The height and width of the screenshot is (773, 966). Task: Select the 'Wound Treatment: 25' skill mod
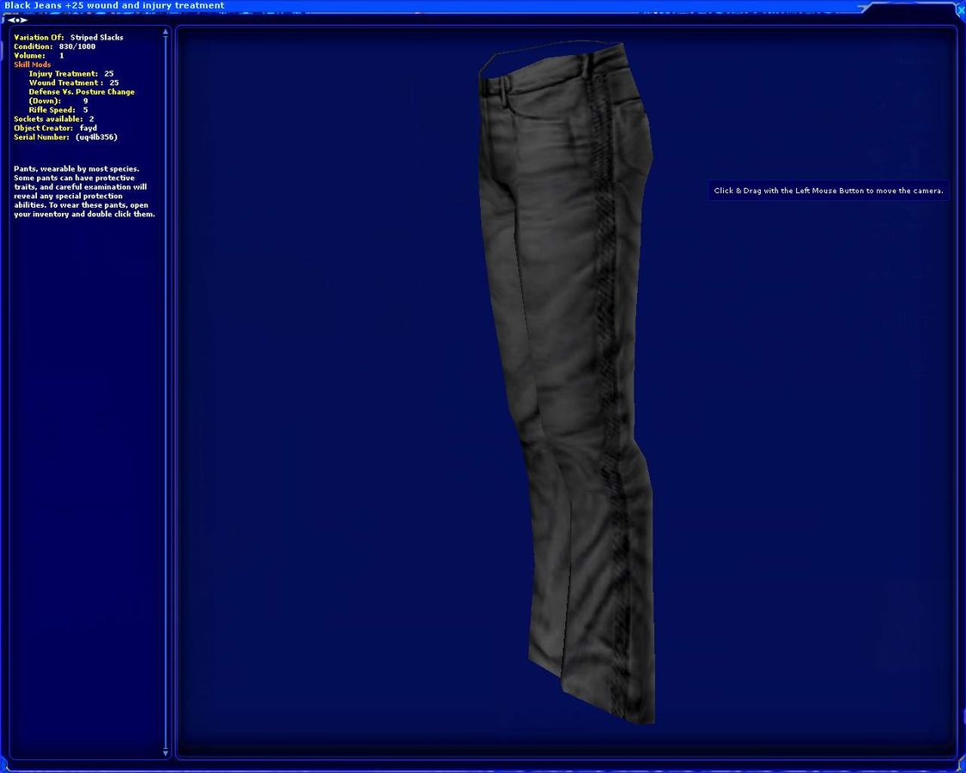point(73,83)
